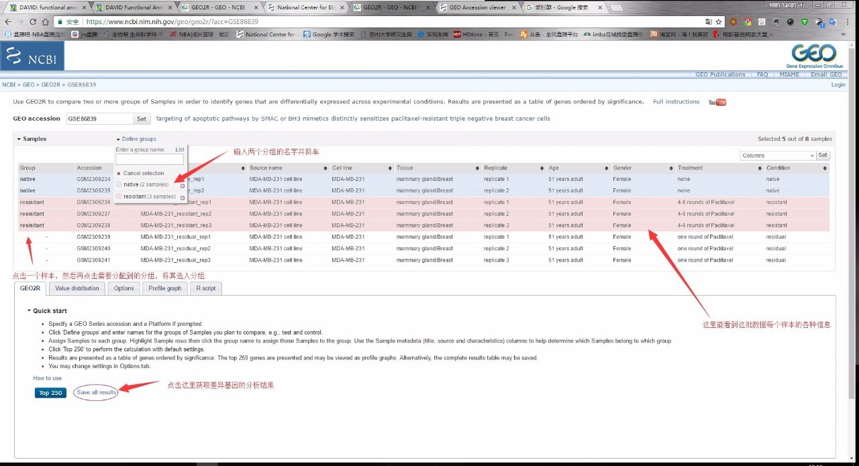Click the group name input field
The width and height of the screenshot is (859, 466).
pos(149,160)
